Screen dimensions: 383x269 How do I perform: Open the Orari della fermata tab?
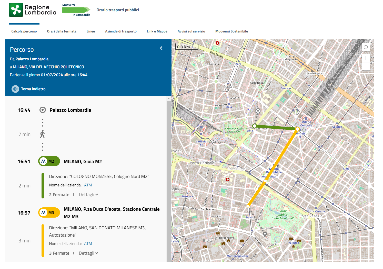[62, 31]
